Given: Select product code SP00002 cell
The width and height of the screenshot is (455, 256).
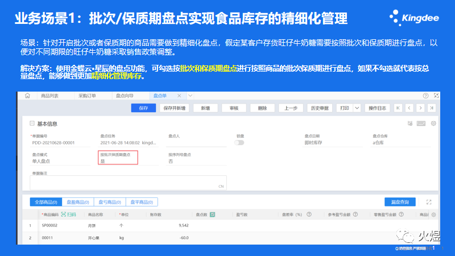Looking at the screenshot, I should (49, 225).
